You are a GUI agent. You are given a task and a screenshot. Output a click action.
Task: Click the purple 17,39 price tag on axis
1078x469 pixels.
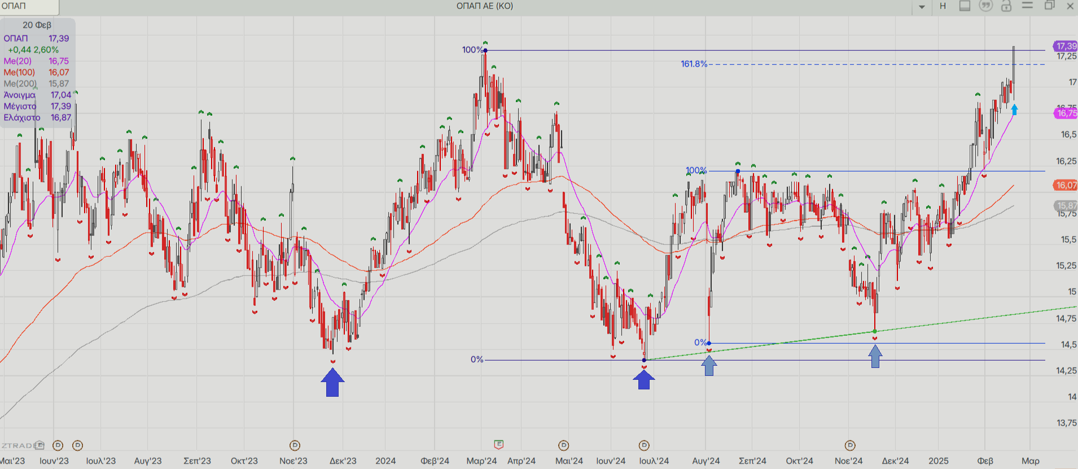(x=1066, y=46)
